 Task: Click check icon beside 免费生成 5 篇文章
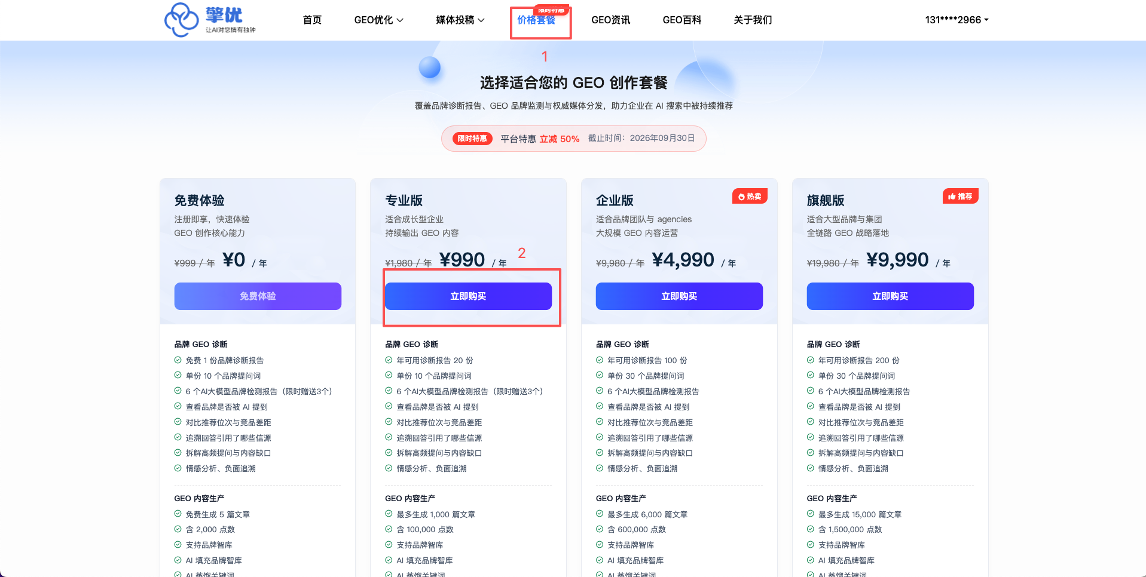tap(178, 514)
